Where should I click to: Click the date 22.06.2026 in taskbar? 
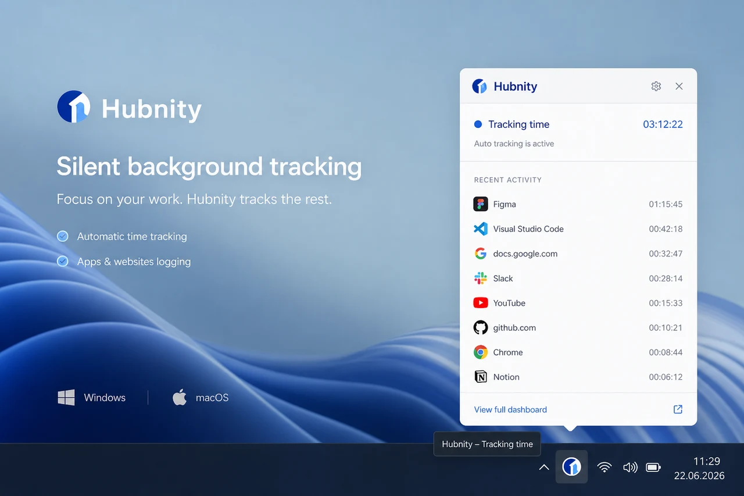click(699, 476)
